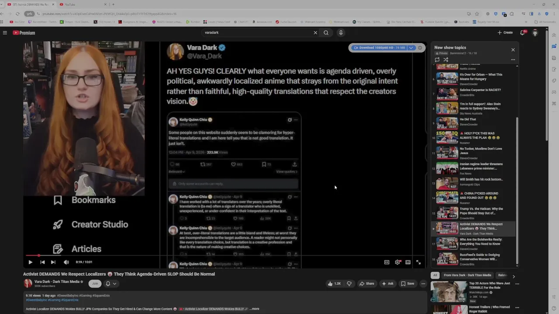The height and width of the screenshot is (314, 559).
Task: Reload the page in the browser
Action: point(17,14)
